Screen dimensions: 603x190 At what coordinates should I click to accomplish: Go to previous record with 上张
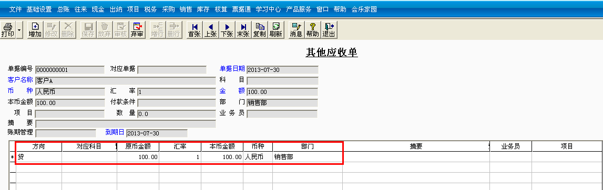tap(210, 29)
